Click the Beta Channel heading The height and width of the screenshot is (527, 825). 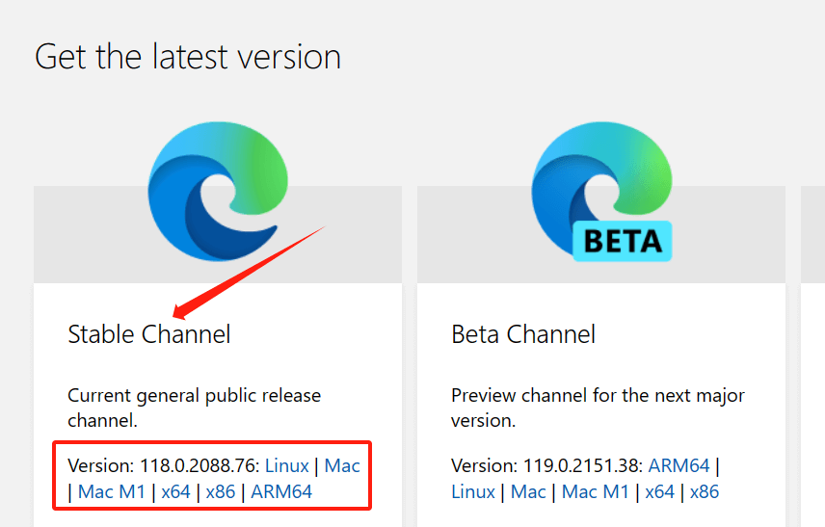point(523,334)
